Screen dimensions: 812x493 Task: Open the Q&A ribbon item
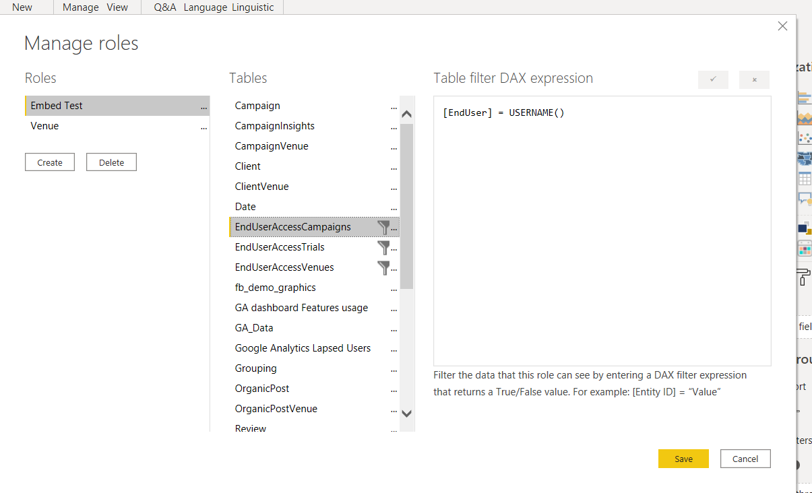click(x=165, y=7)
